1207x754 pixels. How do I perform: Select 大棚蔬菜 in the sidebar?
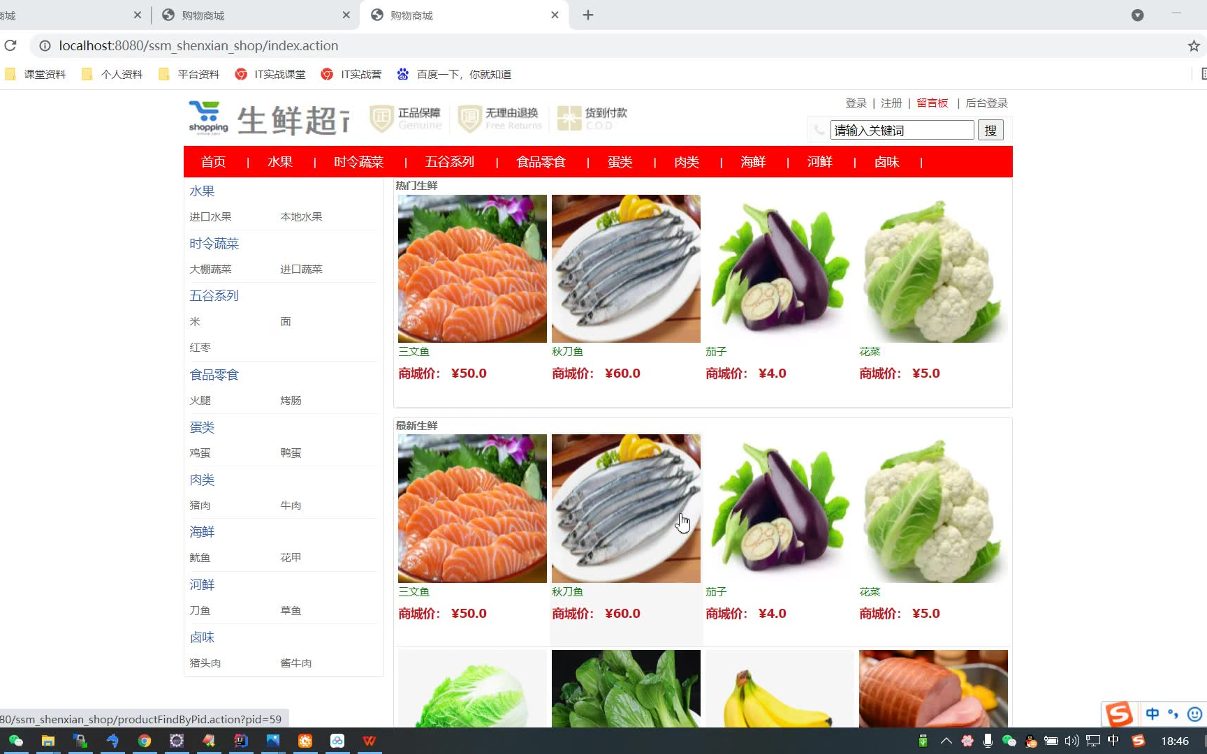coord(210,269)
